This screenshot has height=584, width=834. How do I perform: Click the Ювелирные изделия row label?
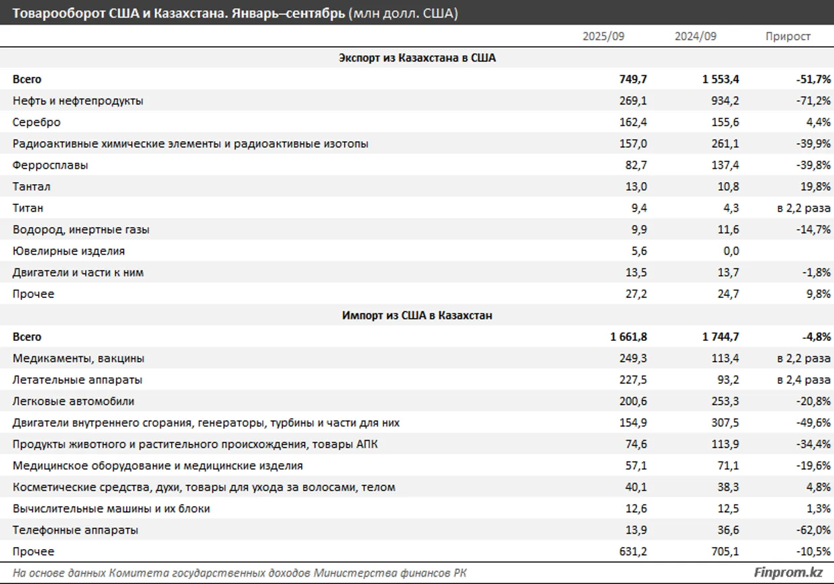(x=68, y=251)
